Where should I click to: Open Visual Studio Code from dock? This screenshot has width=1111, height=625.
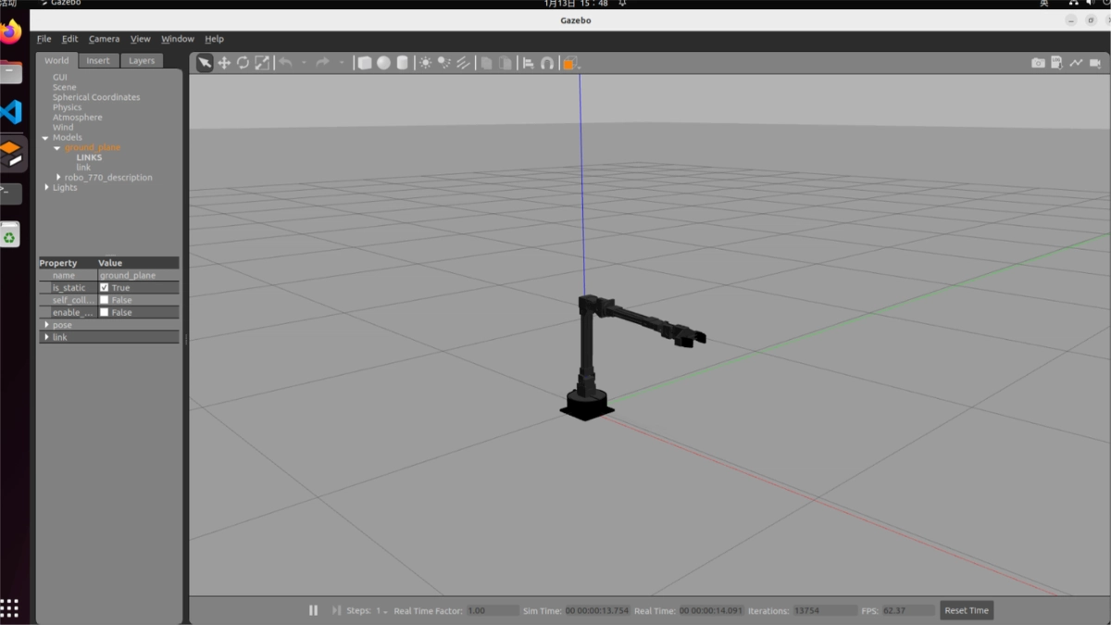tap(11, 113)
